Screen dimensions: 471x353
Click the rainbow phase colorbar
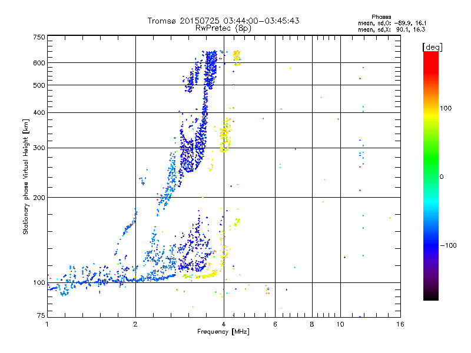(x=431, y=175)
